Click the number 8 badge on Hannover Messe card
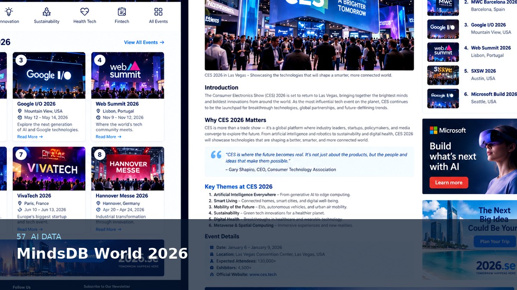The image size is (517, 290). coord(100,155)
